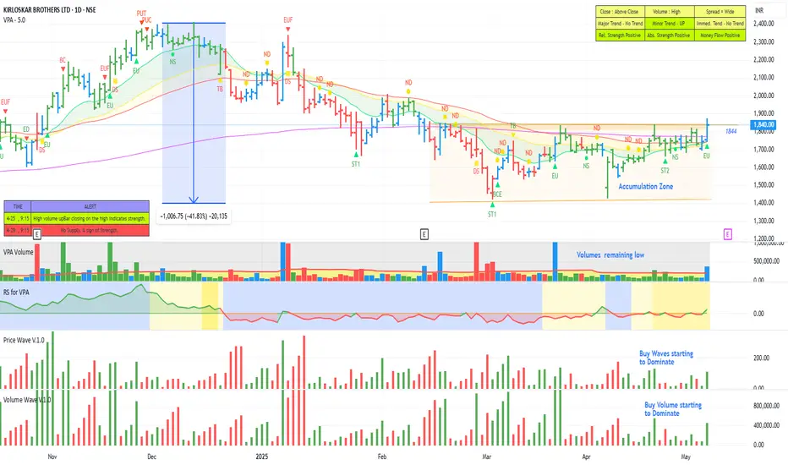The height and width of the screenshot is (465, 788).
Task: Click the Dec label on the time axis
Action: pyautogui.click(x=152, y=457)
